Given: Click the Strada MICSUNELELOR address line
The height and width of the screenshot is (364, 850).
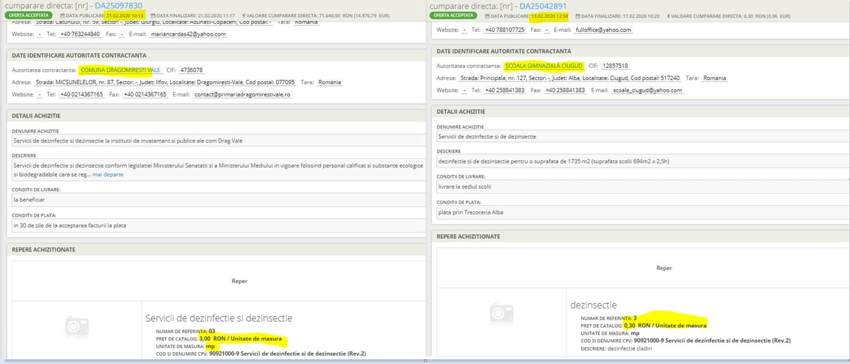Looking at the screenshot, I should [165, 83].
